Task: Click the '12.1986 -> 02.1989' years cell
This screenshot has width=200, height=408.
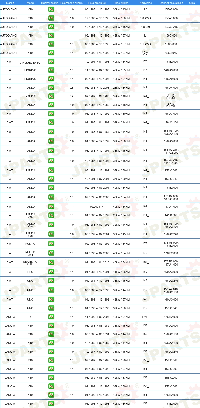Action: coord(97,343)
